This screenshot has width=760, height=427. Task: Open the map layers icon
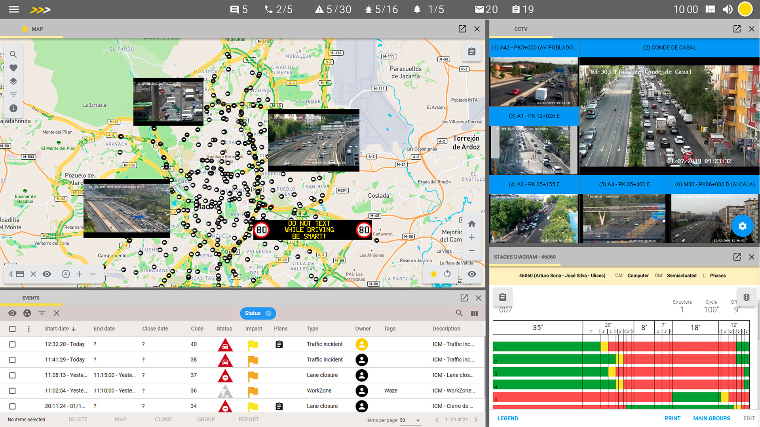(13, 81)
